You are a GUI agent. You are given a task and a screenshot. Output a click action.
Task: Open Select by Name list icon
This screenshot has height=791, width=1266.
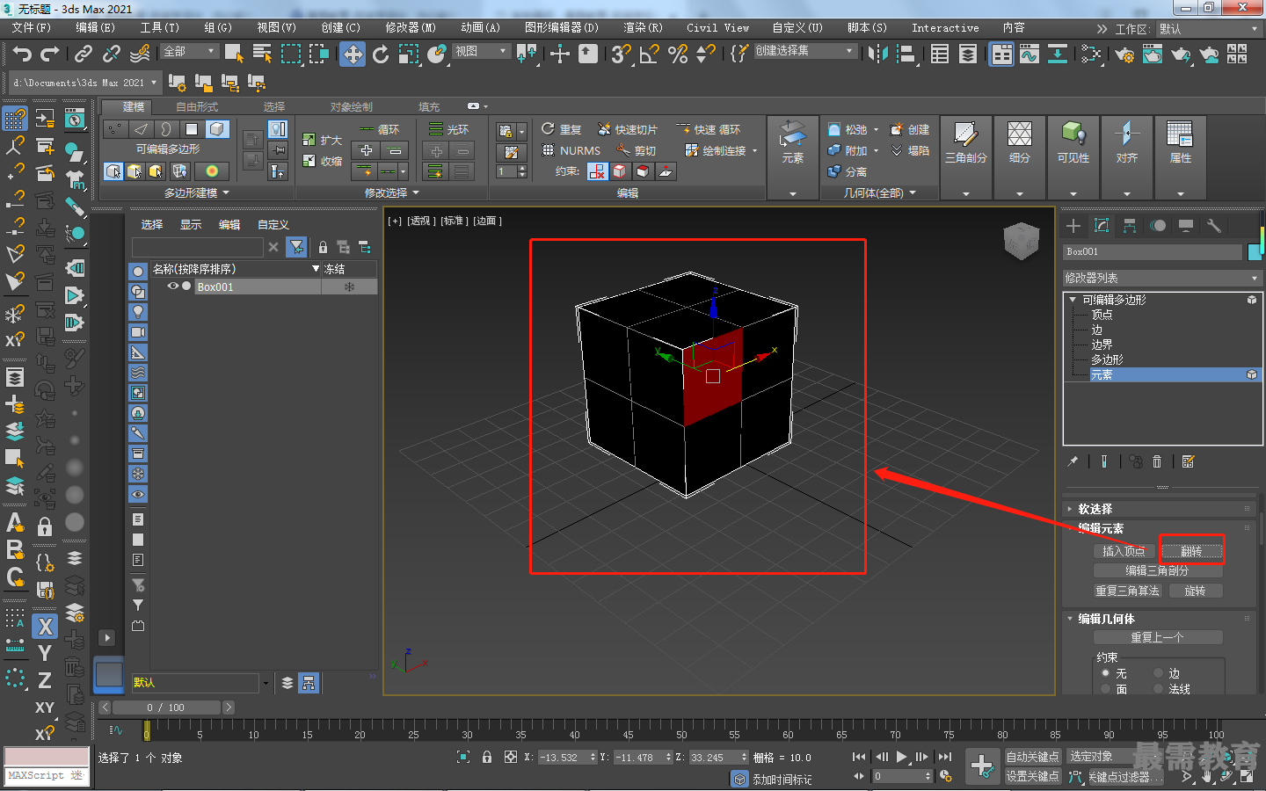pos(262,54)
